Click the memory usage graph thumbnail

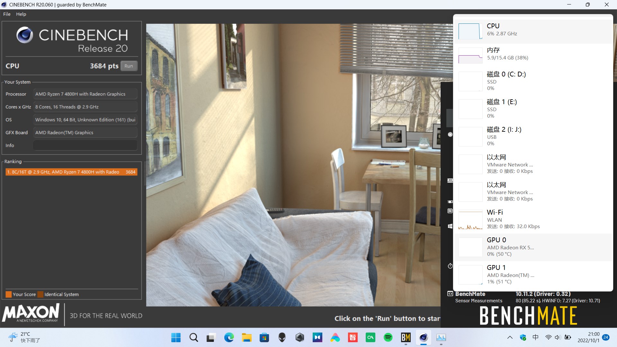click(470, 55)
